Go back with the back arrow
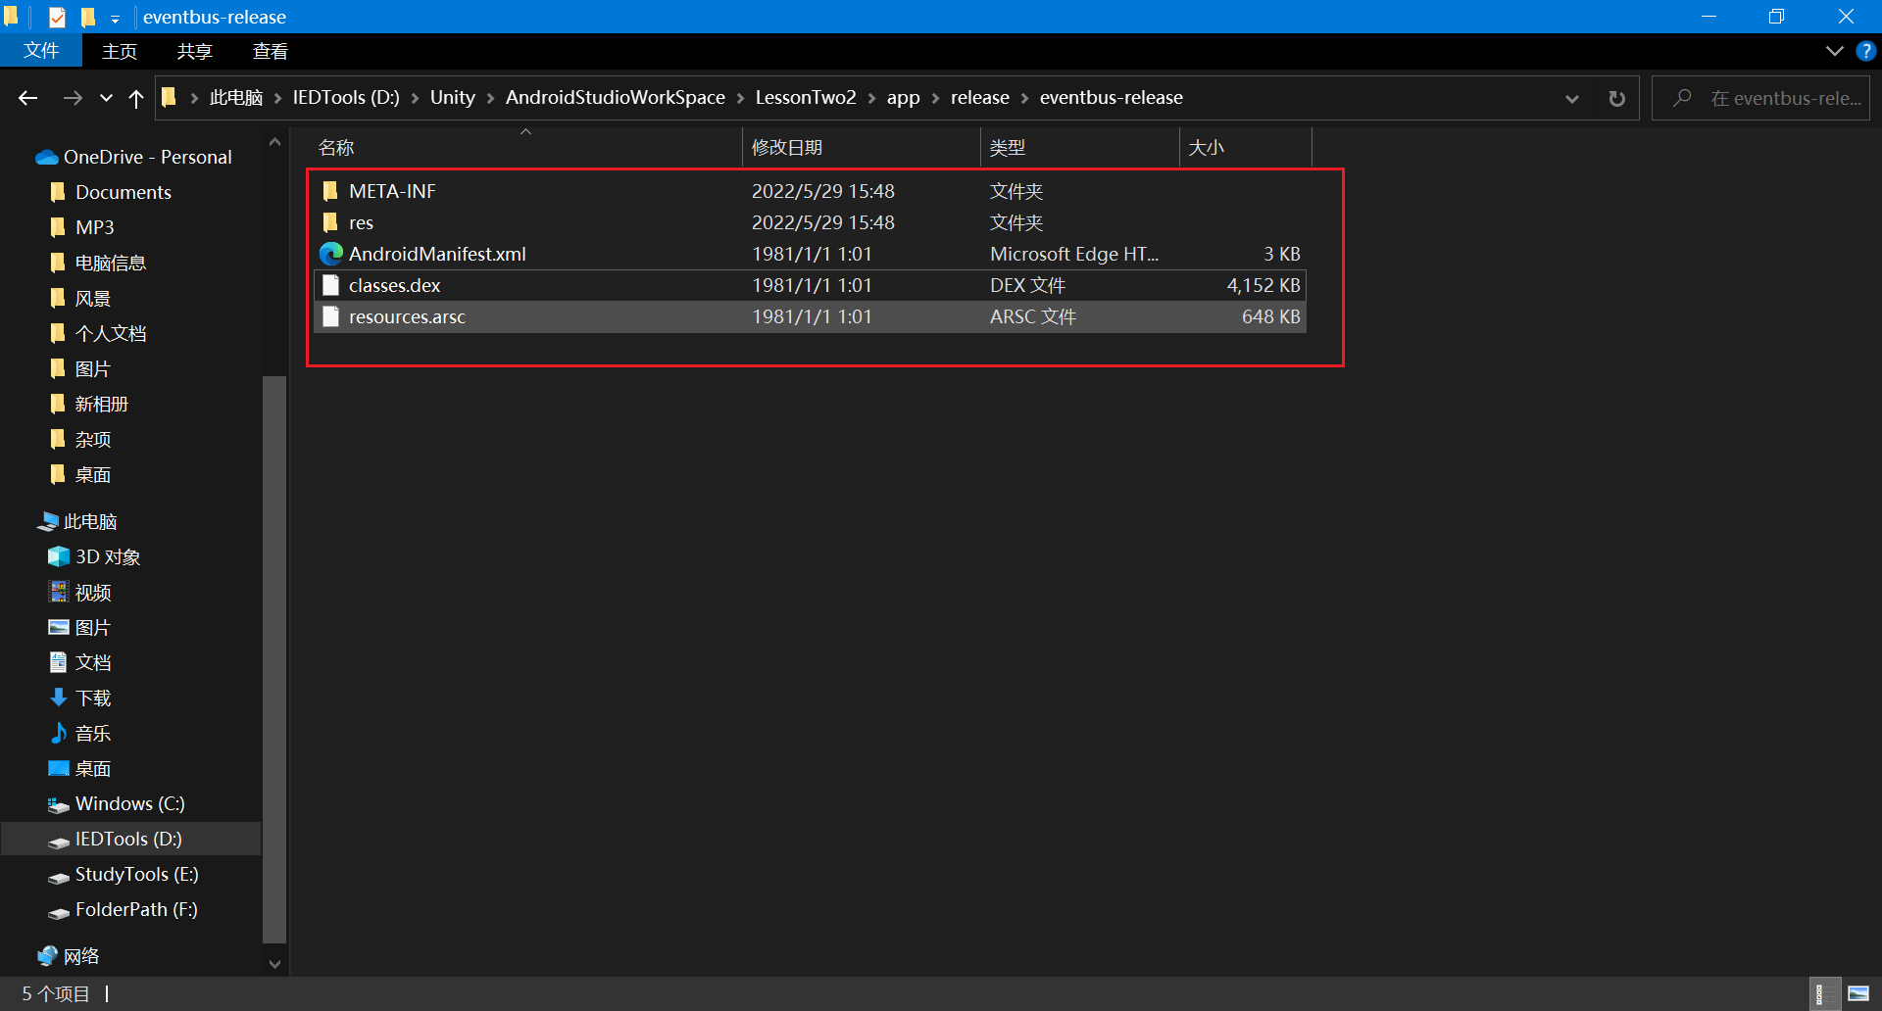Screen dimensions: 1882x1011 click(27, 98)
